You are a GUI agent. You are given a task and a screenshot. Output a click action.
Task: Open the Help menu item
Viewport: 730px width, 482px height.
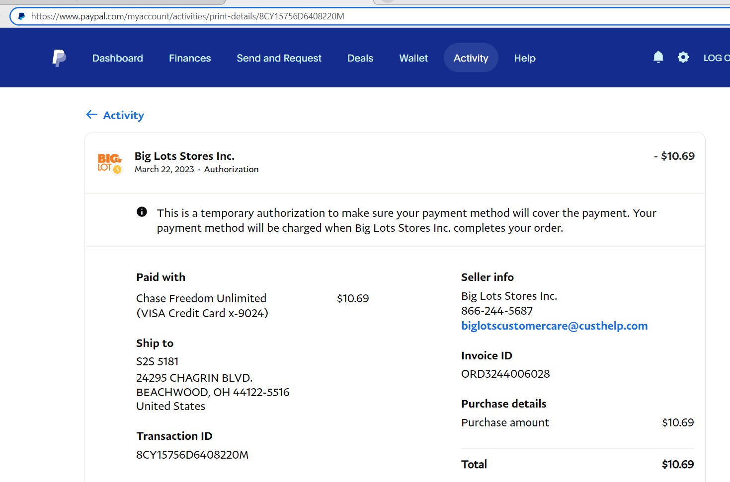pyautogui.click(x=525, y=58)
